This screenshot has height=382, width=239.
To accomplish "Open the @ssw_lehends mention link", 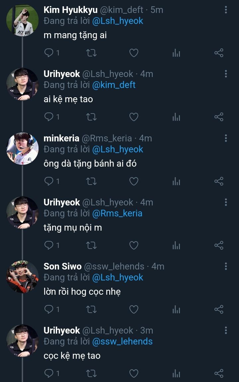I will pos(122,342).
